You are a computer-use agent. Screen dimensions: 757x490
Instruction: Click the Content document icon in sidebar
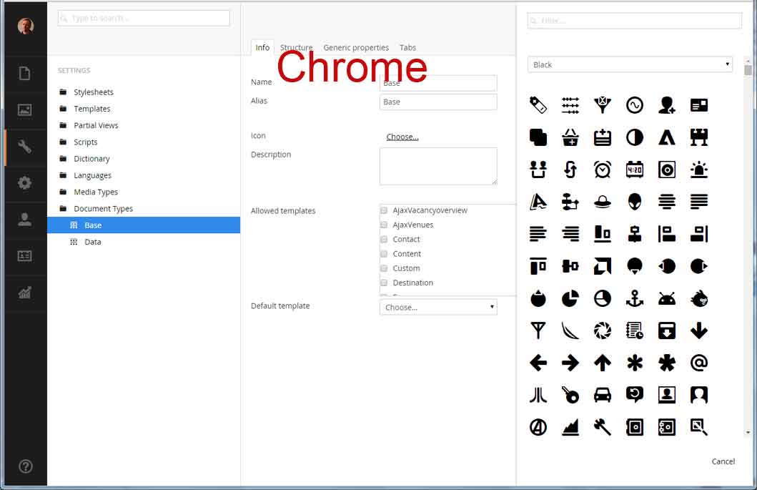25,74
